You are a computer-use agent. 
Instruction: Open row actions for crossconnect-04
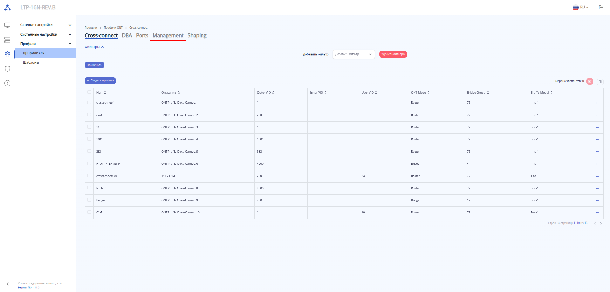(x=597, y=176)
